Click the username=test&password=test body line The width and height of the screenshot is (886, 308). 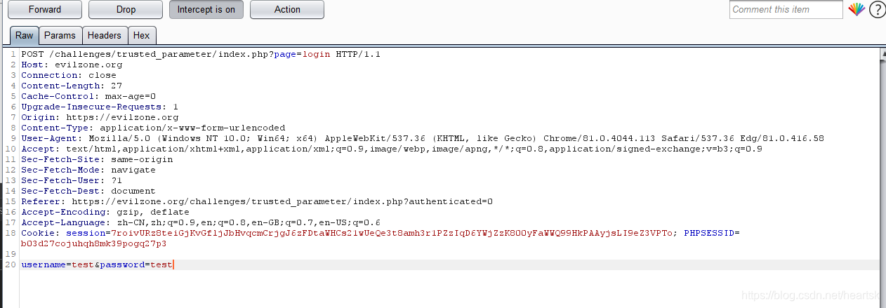97,265
